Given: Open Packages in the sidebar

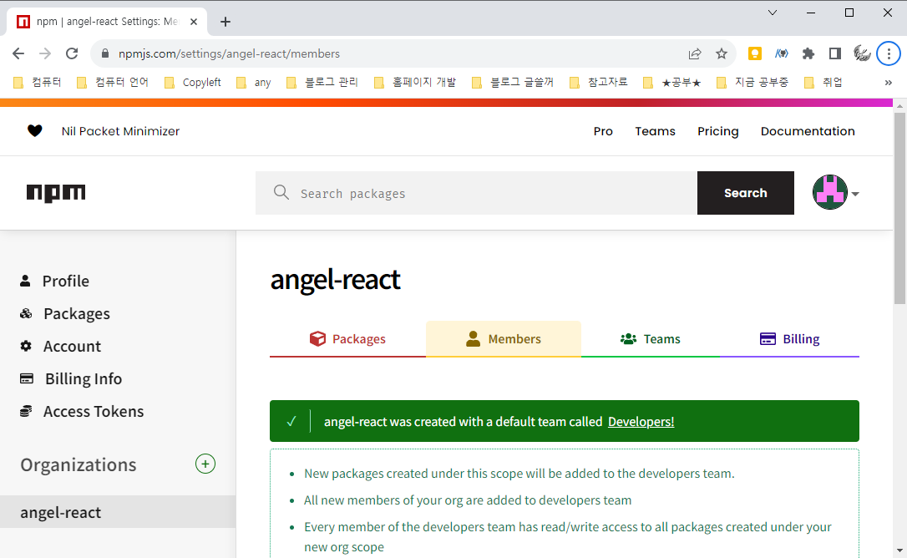Looking at the screenshot, I should 65,314.
